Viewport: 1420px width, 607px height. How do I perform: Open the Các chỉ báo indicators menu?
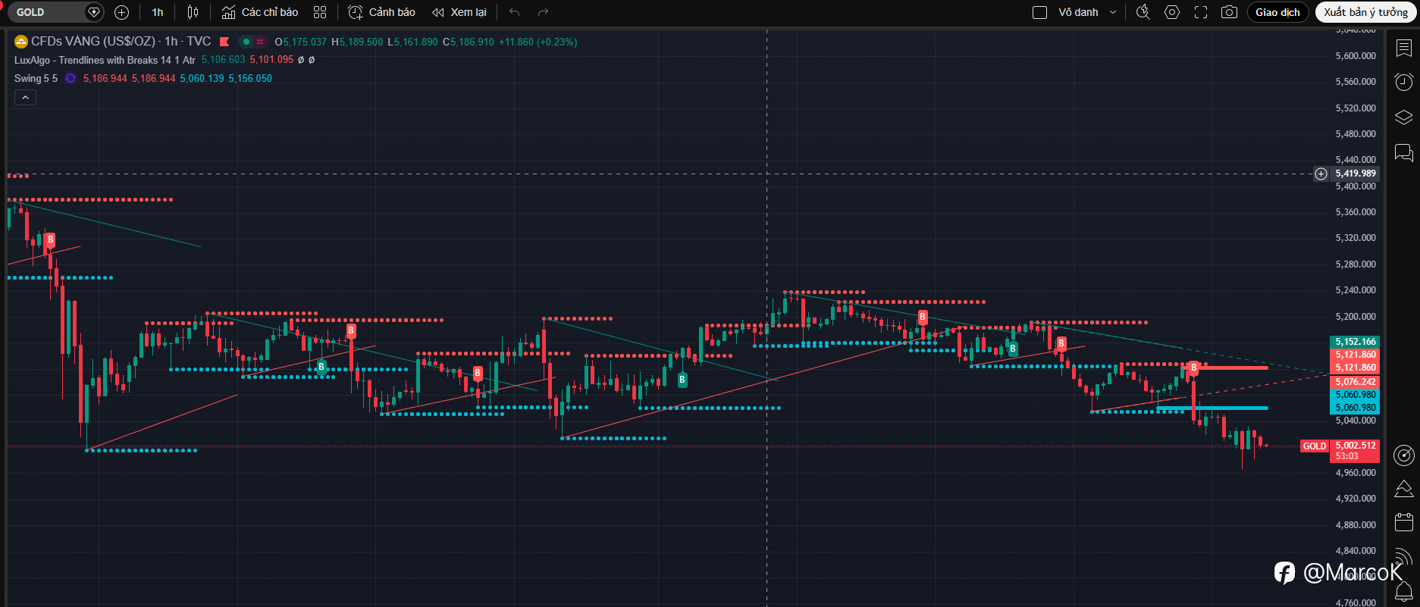(x=260, y=12)
